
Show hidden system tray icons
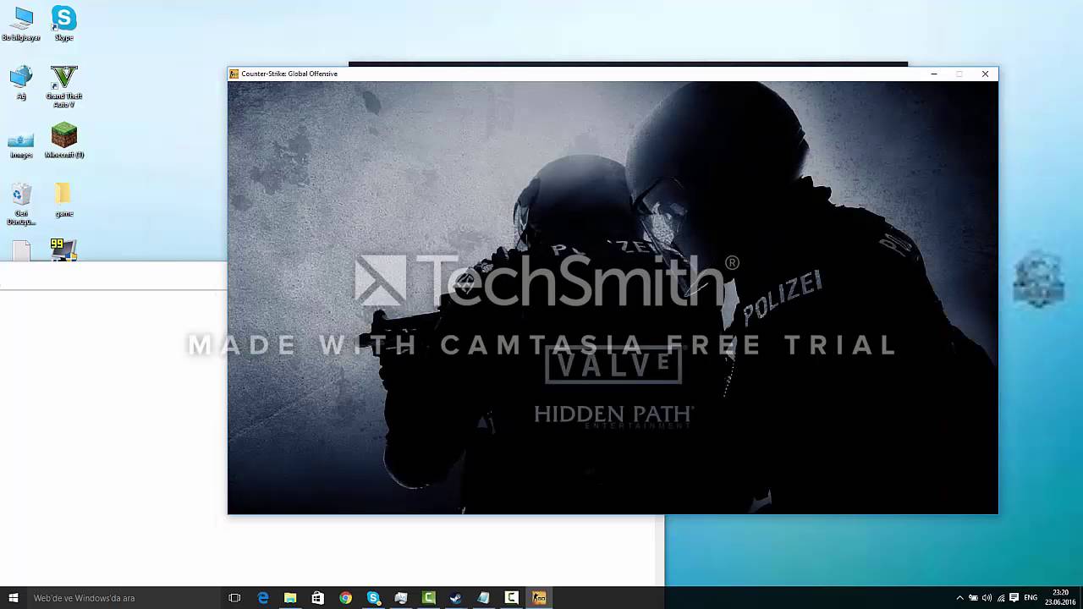[x=959, y=598]
